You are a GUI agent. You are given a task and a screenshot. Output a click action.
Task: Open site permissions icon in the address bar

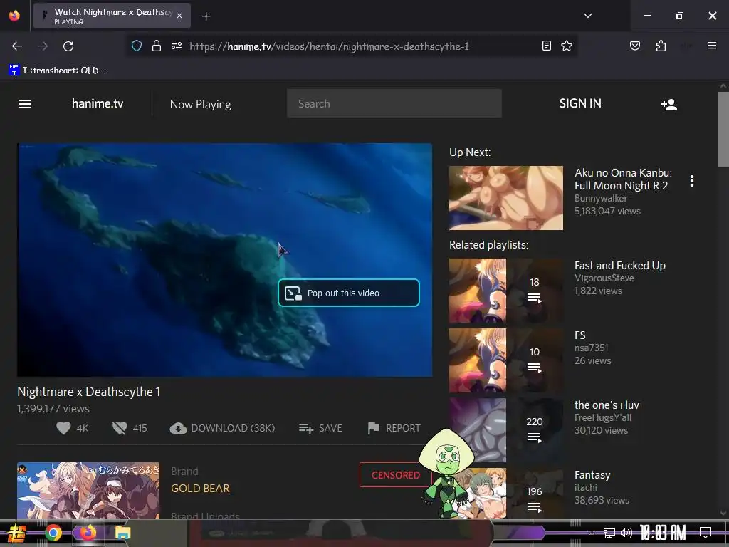pyautogui.click(x=177, y=46)
